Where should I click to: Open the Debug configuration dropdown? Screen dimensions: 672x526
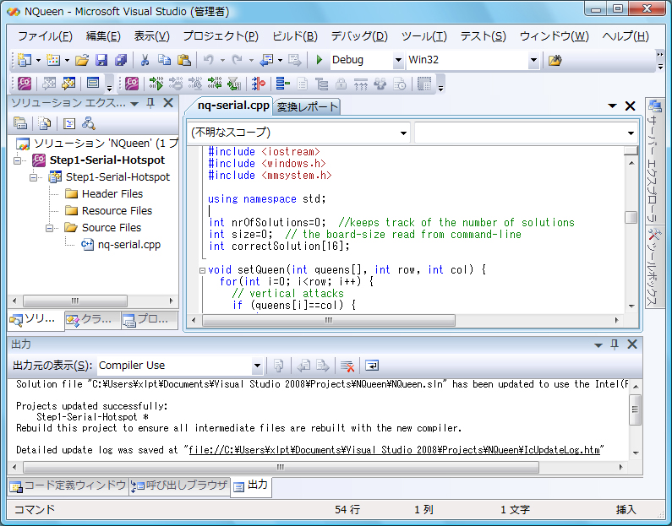pos(398,60)
